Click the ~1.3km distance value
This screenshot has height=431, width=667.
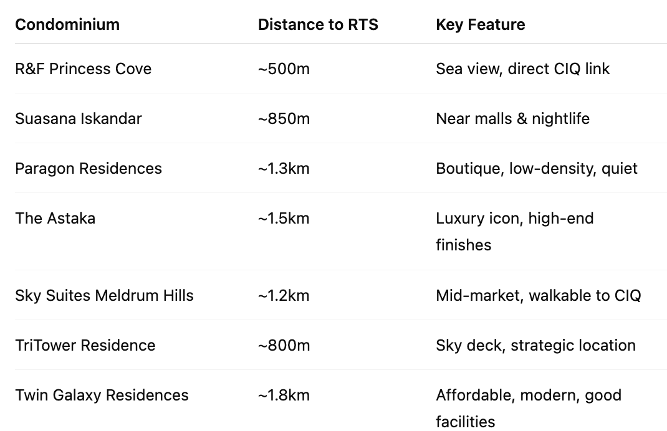coord(284,169)
